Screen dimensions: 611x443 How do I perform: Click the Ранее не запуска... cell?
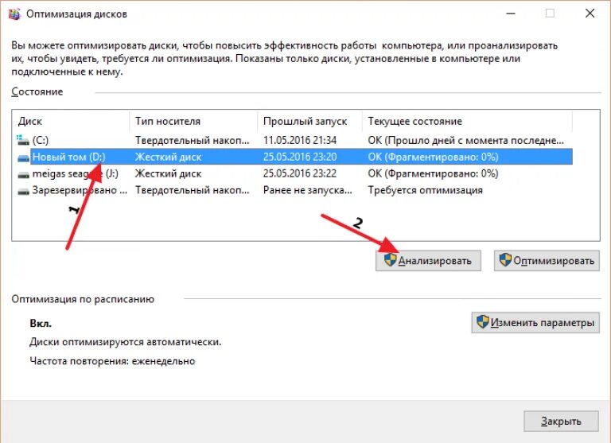(307, 191)
